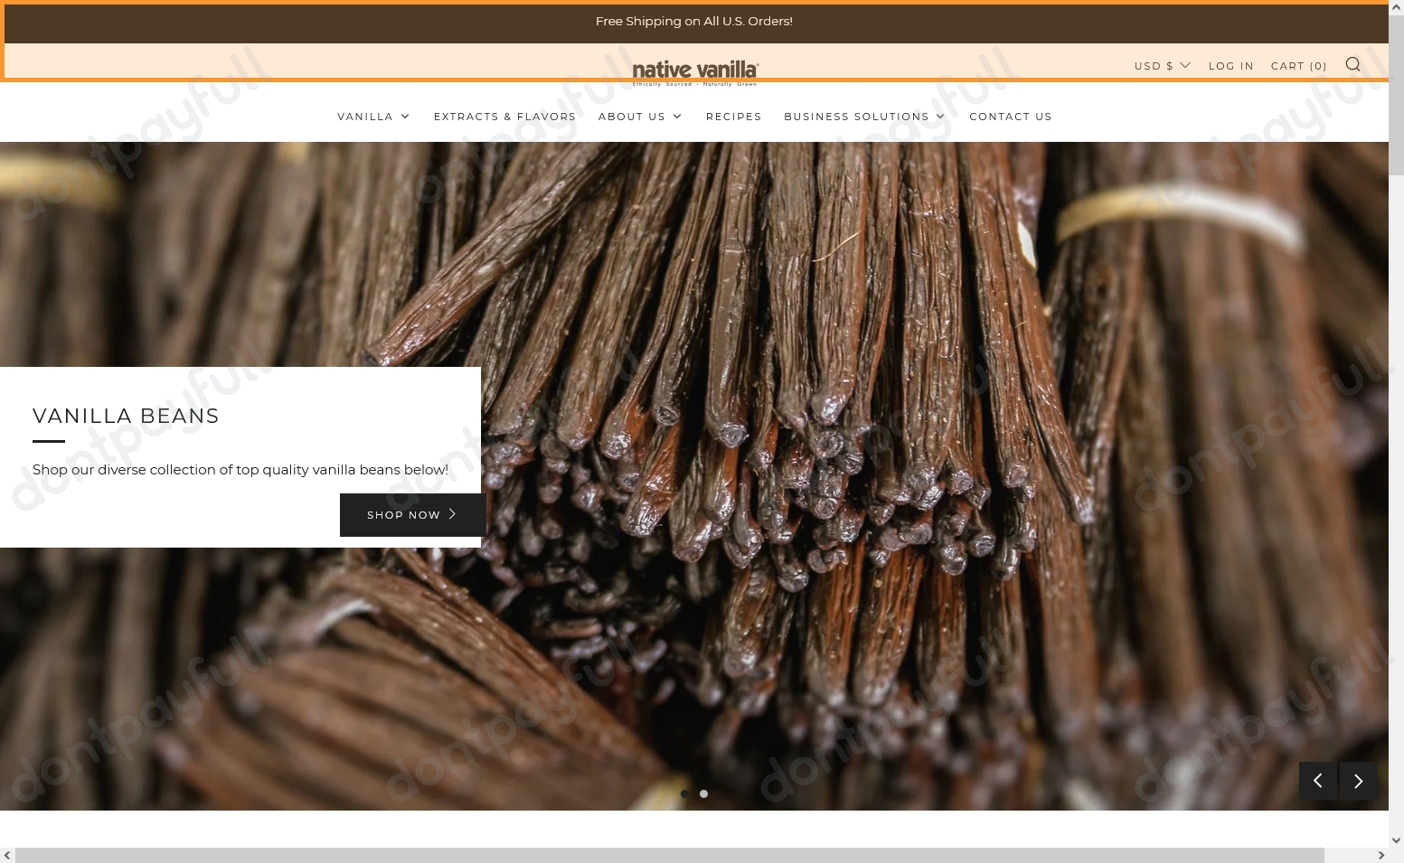This screenshot has width=1404, height=863.
Task: Go to previous slide arrow
Action: (1317, 781)
